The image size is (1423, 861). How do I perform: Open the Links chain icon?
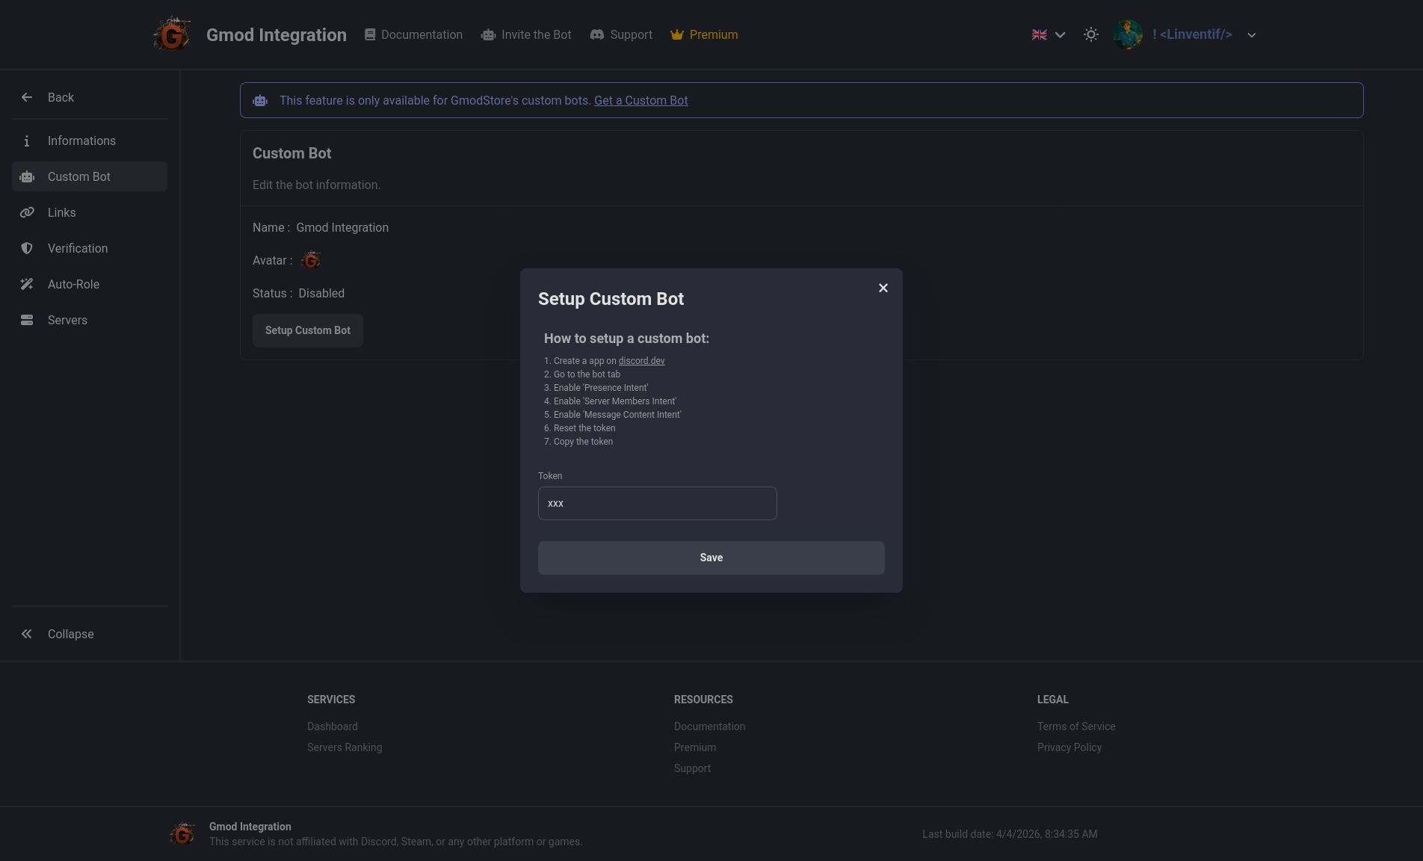coord(27,213)
